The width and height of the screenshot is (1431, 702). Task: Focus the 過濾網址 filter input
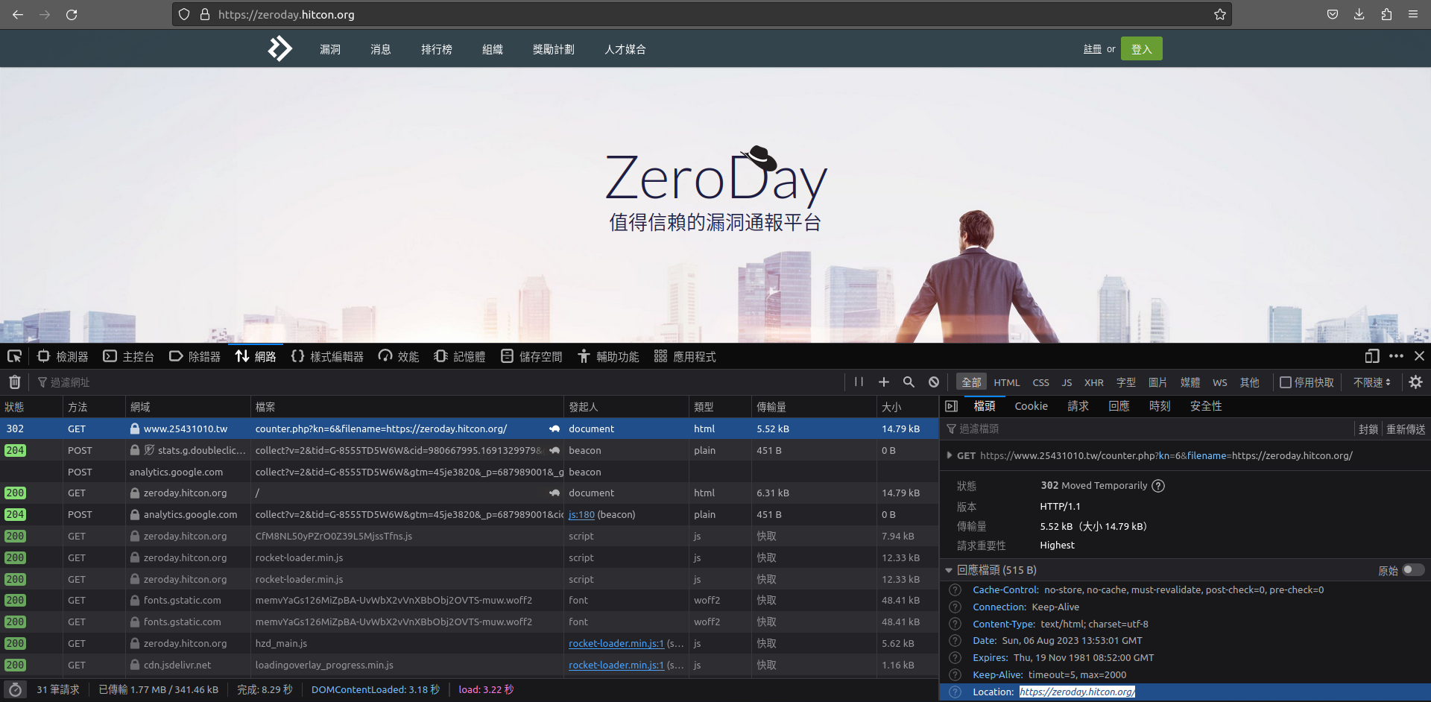pyautogui.click(x=440, y=382)
